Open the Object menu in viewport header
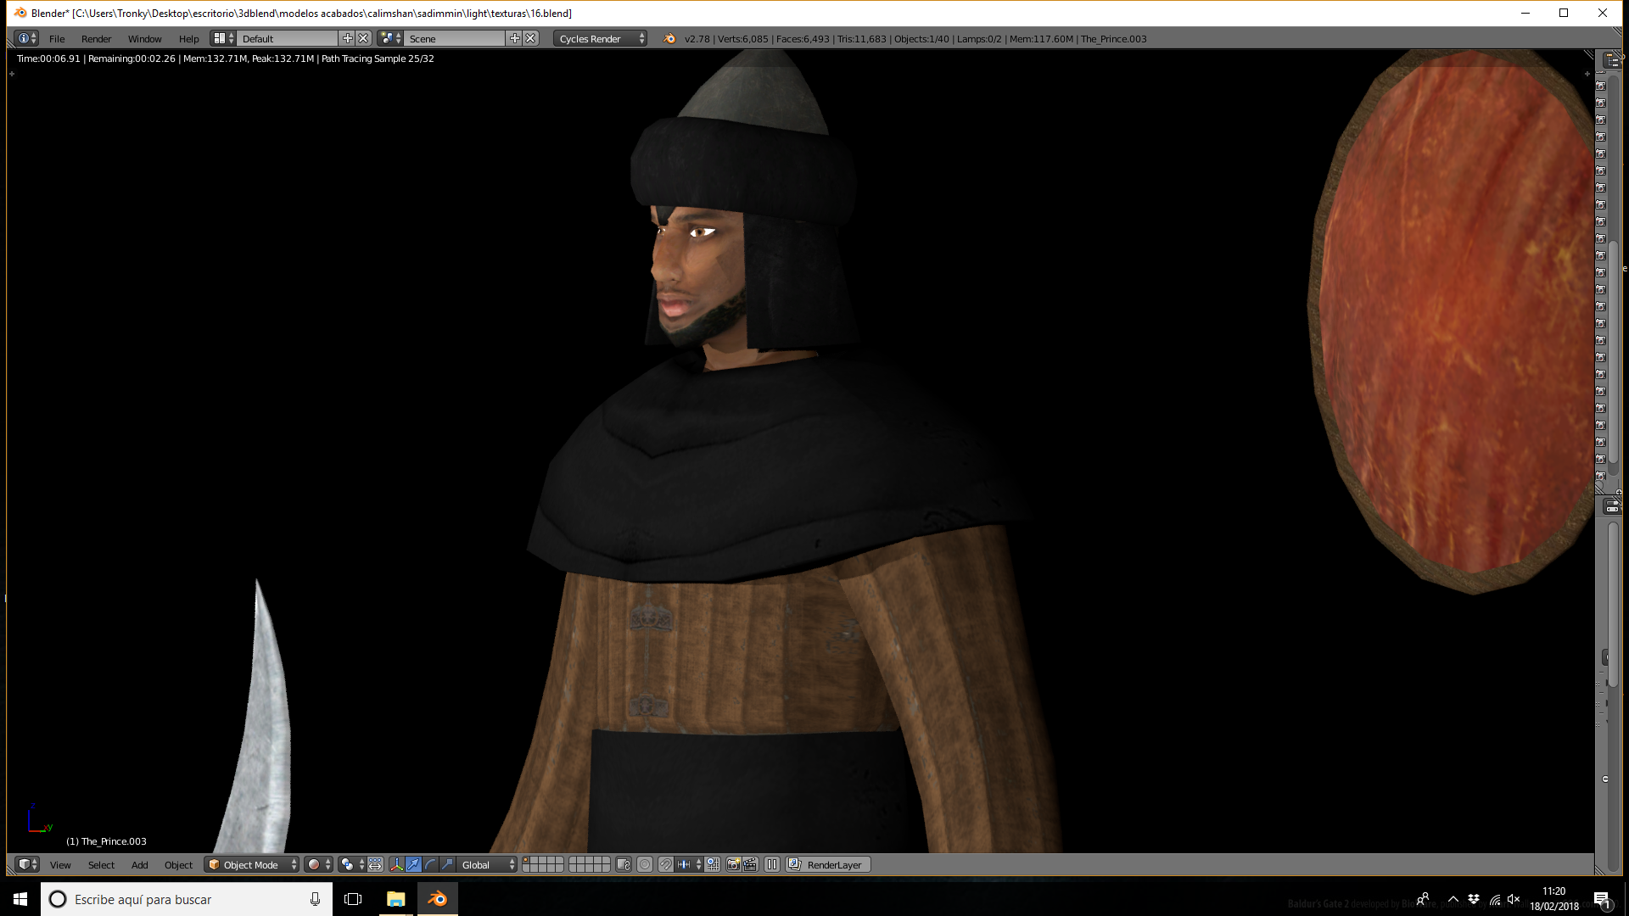Viewport: 1629px width, 916px height. [178, 864]
